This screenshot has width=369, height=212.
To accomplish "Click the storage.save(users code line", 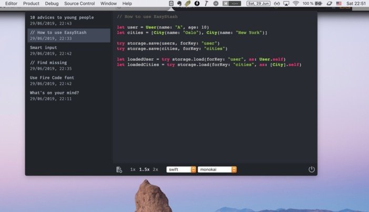I will point(168,43).
